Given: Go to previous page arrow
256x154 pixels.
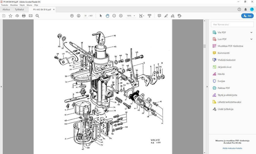Looking at the screenshot, I should (72, 16).
